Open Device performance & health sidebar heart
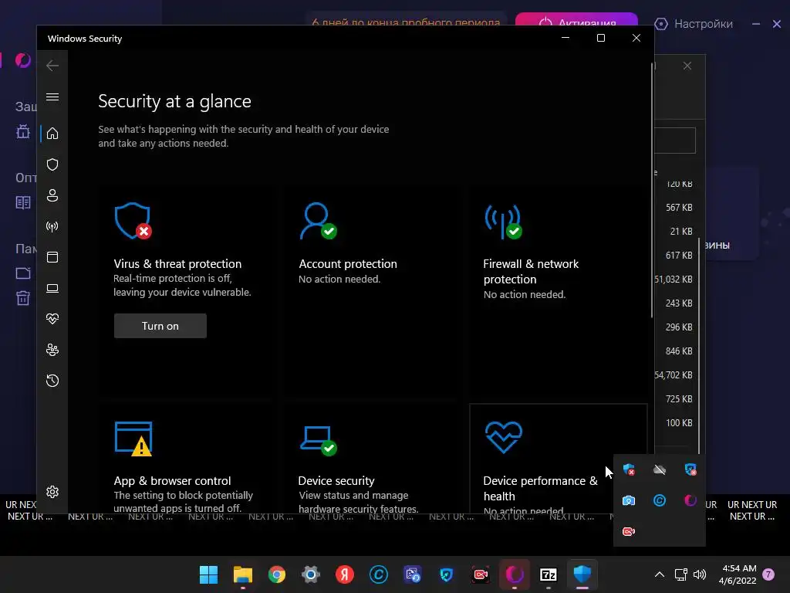The image size is (790, 593). (52, 319)
